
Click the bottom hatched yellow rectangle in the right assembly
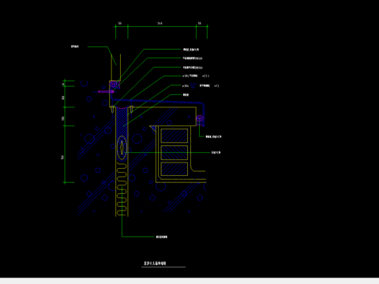[x=174, y=169]
